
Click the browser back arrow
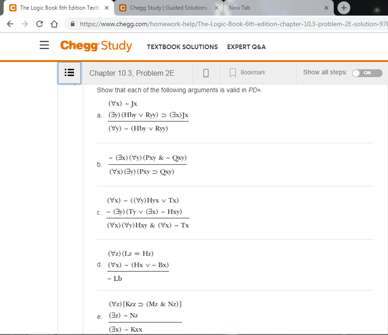pos(10,24)
